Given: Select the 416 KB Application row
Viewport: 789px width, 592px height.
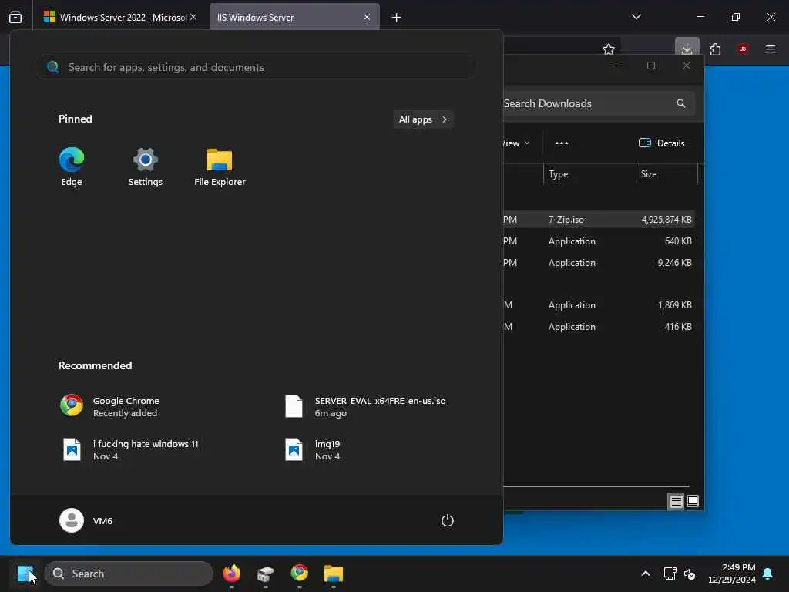Looking at the screenshot, I should pos(599,327).
